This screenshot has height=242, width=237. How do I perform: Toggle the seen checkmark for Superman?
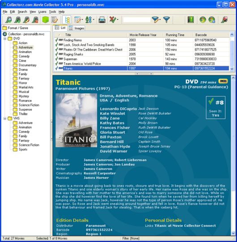point(56,59)
